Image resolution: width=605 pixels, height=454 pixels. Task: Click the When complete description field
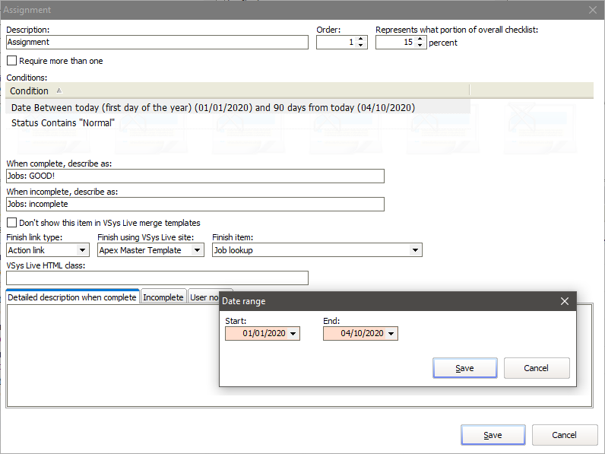(195, 176)
